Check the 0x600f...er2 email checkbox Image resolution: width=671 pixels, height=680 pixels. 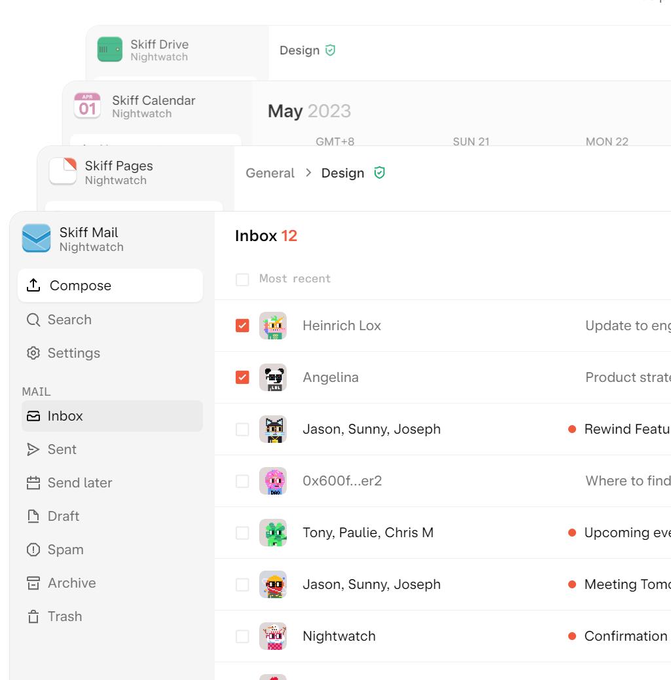(x=242, y=481)
